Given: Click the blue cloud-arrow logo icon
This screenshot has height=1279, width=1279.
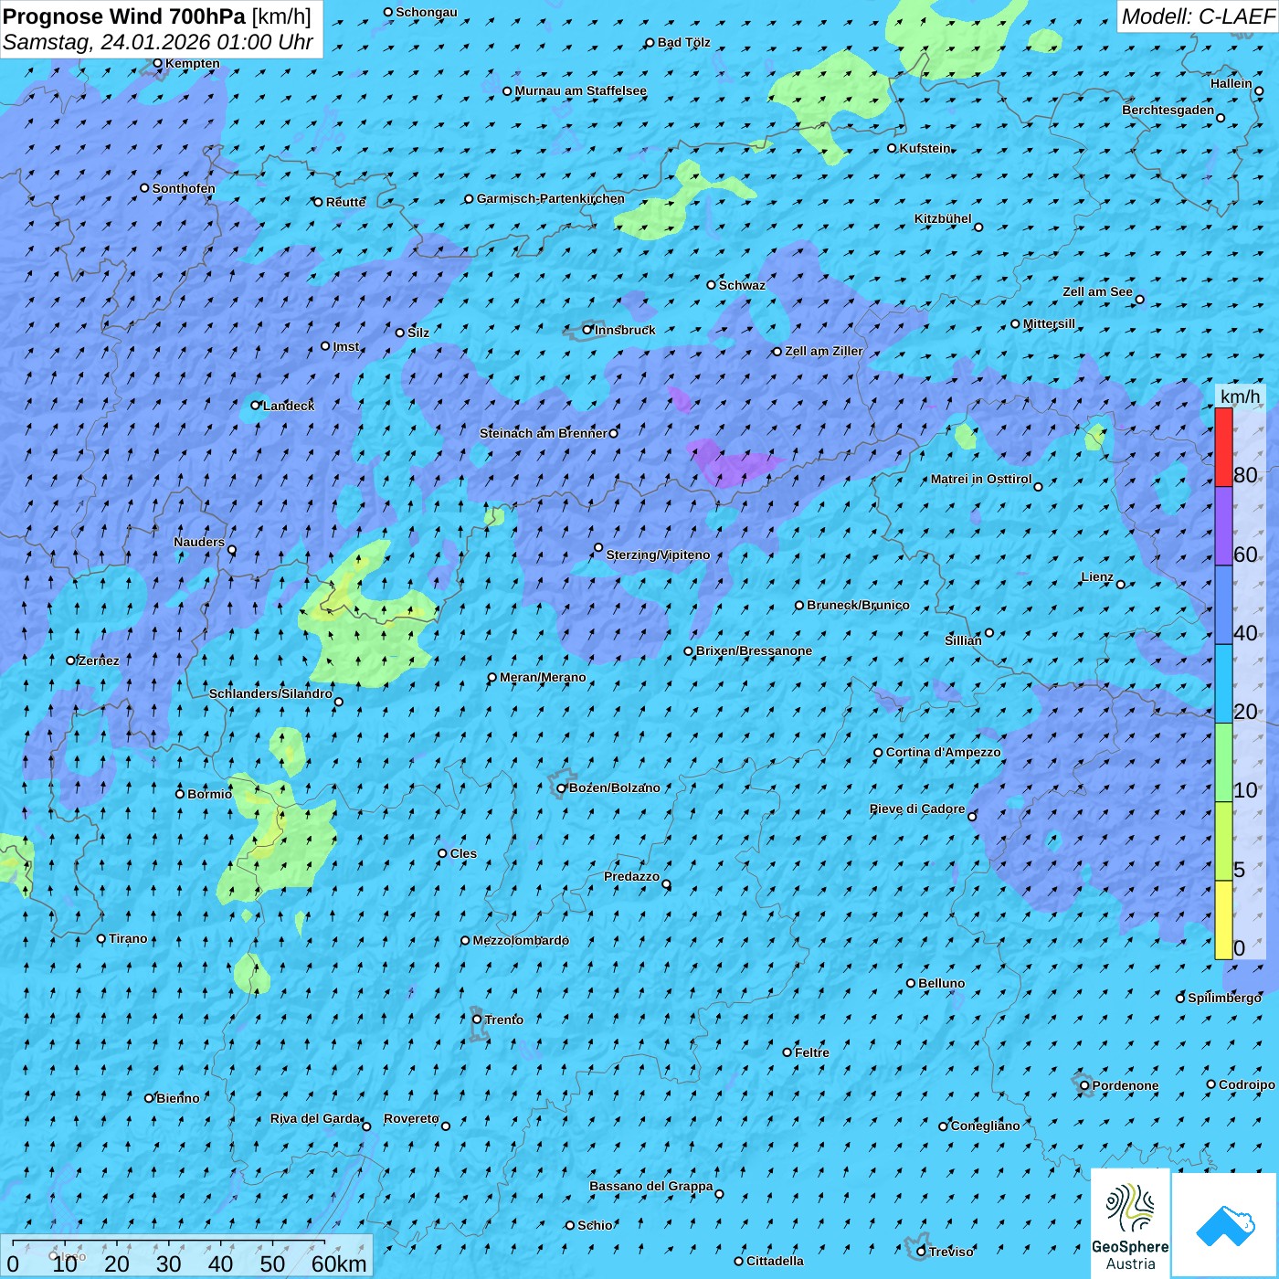Looking at the screenshot, I should click(x=1225, y=1225).
